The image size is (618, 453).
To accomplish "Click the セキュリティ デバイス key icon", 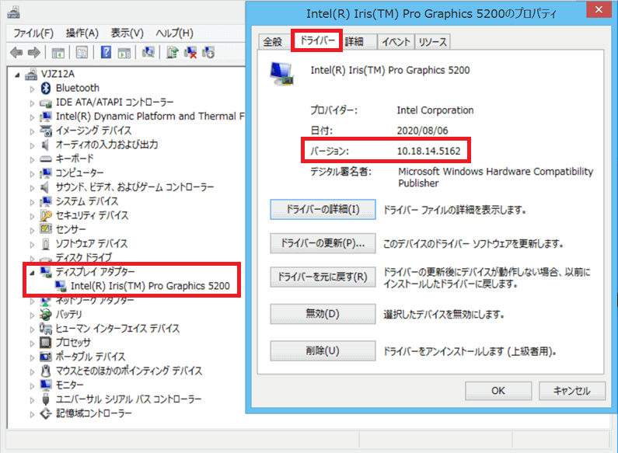I will tap(46, 215).
